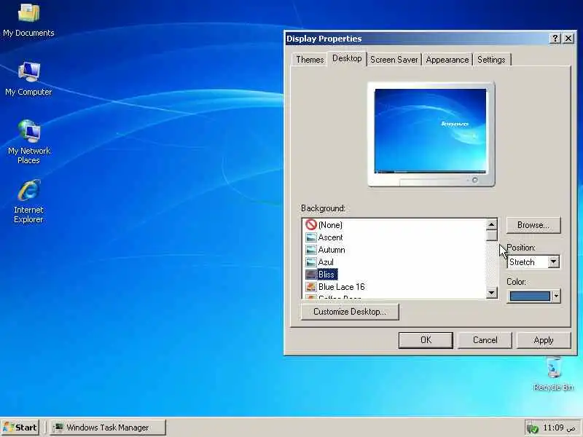Click the Azul wallpaper icon
Viewport: 583px width, 437px height.
311,262
